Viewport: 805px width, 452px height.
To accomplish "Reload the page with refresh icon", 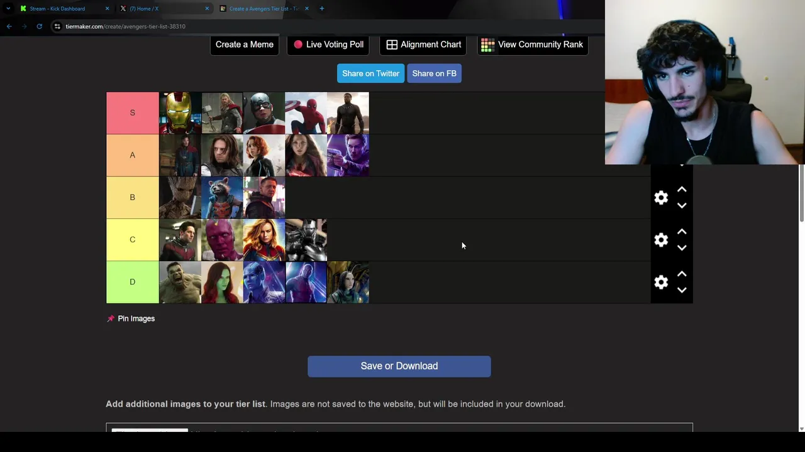I will click(x=39, y=26).
